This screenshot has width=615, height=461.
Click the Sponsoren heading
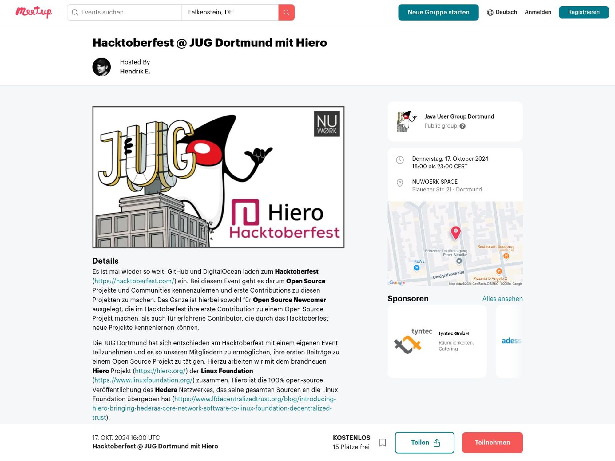tap(408, 299)
